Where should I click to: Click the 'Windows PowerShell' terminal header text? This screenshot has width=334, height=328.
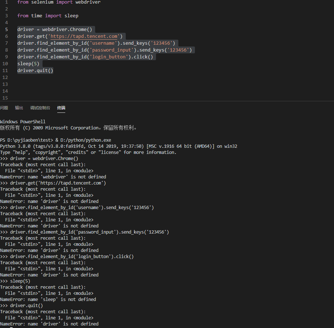tap(23, 122)
